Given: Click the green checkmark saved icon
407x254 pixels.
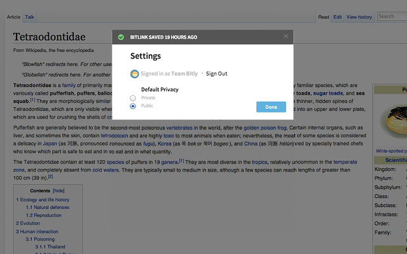Looking at the screenshot, I should pos(121,37).
